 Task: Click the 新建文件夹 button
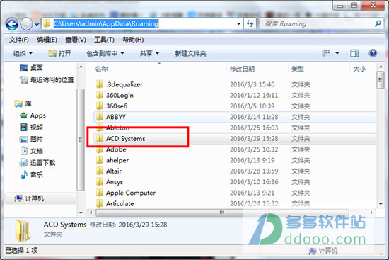[190, 53]
